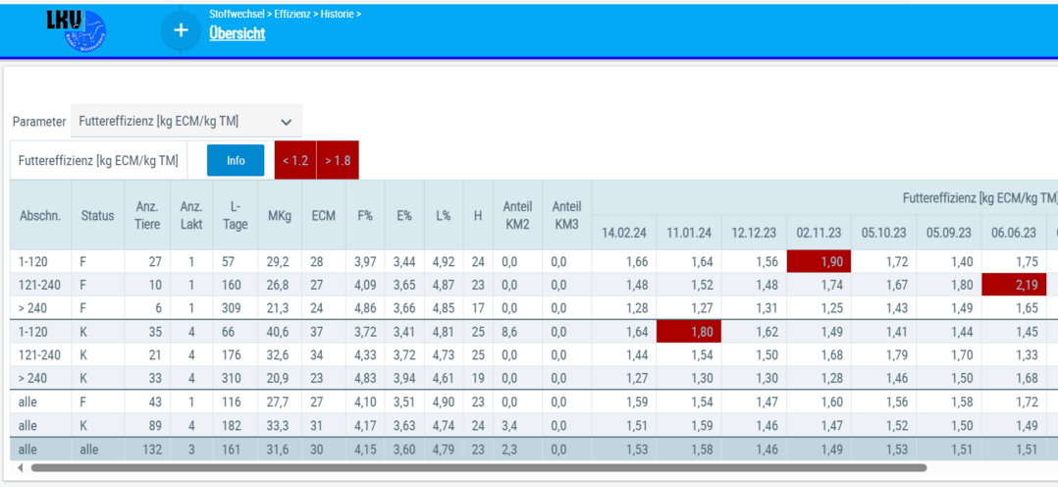The image size is (1058, 487).
Task: Open Stoffwechsel in the breadcrumb
Action: (238, 14)
